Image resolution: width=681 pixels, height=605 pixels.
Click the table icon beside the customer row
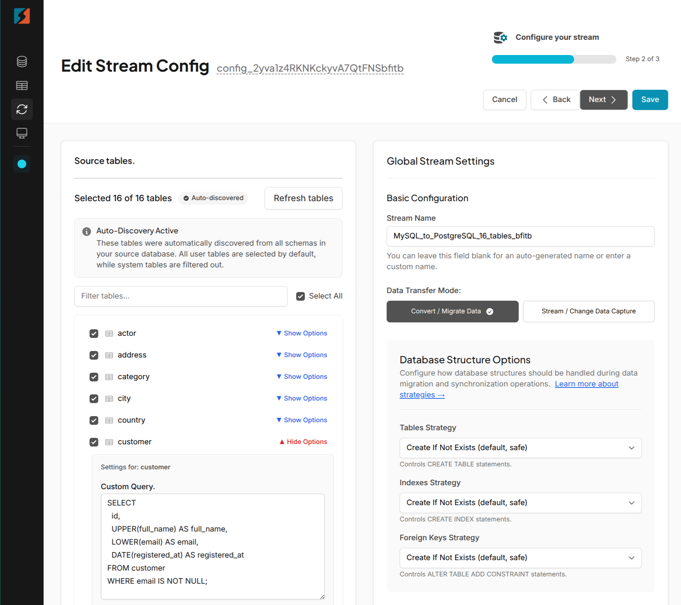click(x=109, y=442)
